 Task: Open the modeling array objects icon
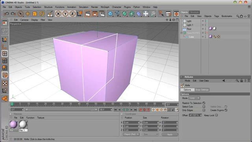click(x=132, y=14)
